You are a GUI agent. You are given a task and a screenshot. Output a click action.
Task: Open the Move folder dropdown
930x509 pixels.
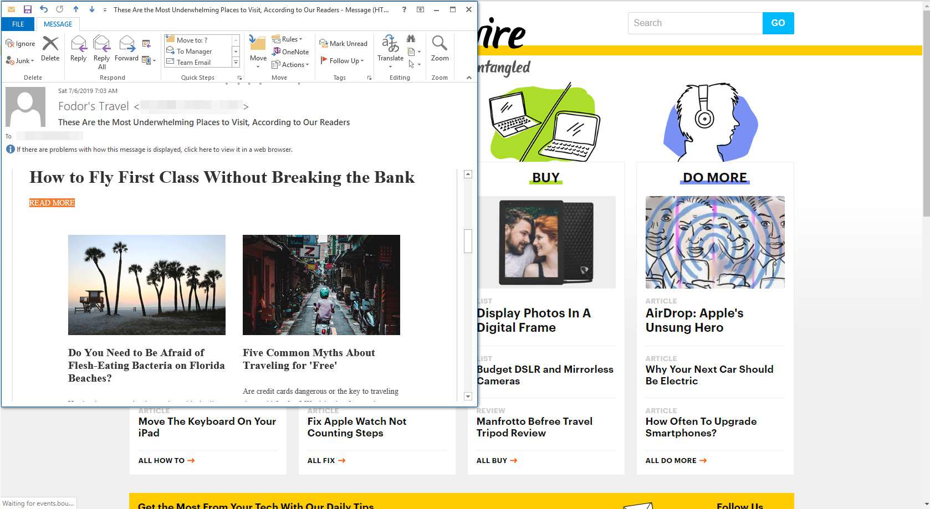pos(258,52)
